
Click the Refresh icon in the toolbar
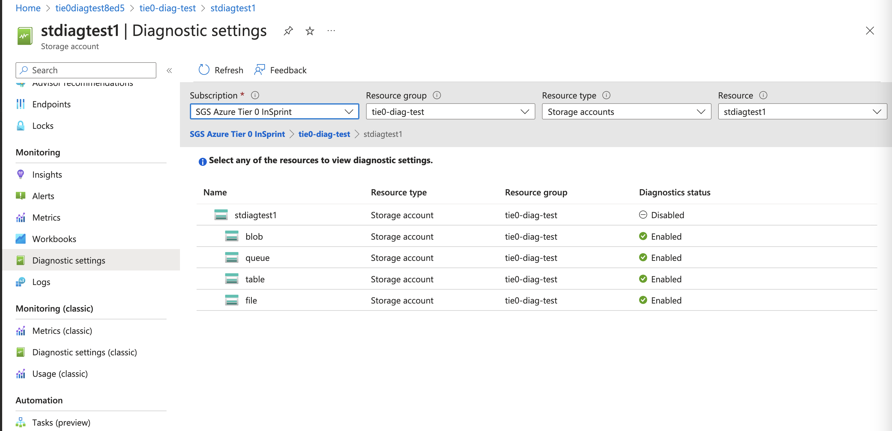204,70
